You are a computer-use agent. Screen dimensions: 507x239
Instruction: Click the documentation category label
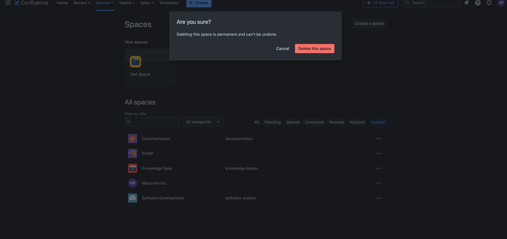(239, 139)
